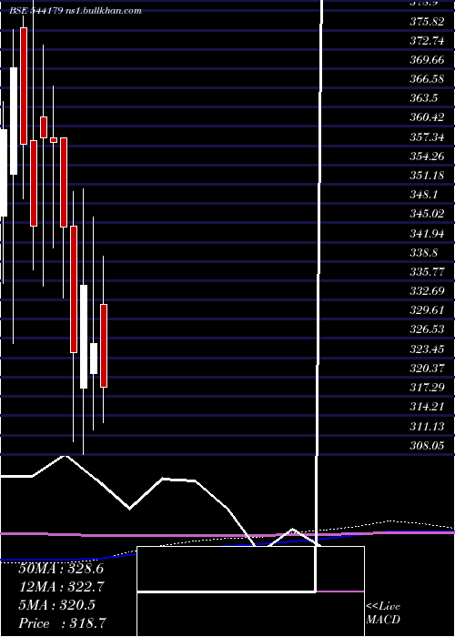Screen dimensions: 455x637
Task: Click the 323.45 price axis label
Action: point(427,349)
